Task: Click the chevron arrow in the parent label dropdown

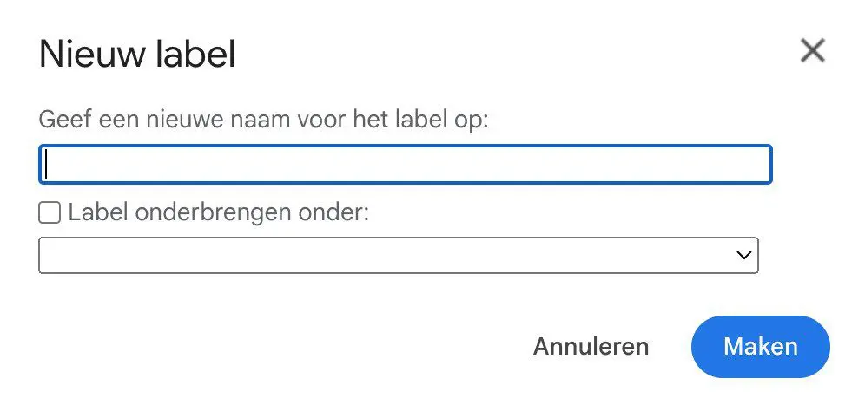Action: [743, 255]
